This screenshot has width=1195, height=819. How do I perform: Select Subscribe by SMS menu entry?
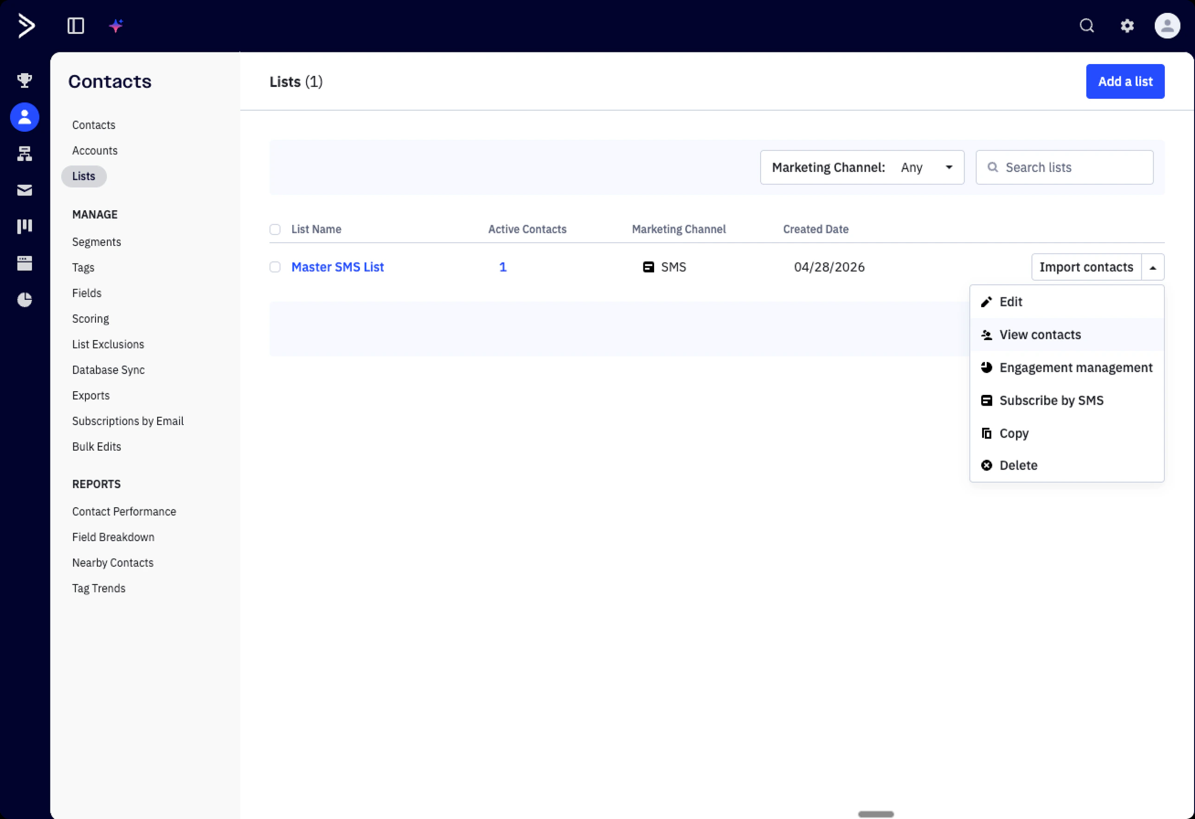[x=1067, y=400]
